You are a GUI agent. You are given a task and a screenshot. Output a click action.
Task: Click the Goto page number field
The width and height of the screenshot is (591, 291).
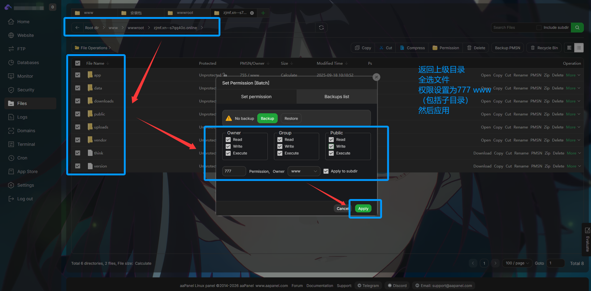coord(556,263)
